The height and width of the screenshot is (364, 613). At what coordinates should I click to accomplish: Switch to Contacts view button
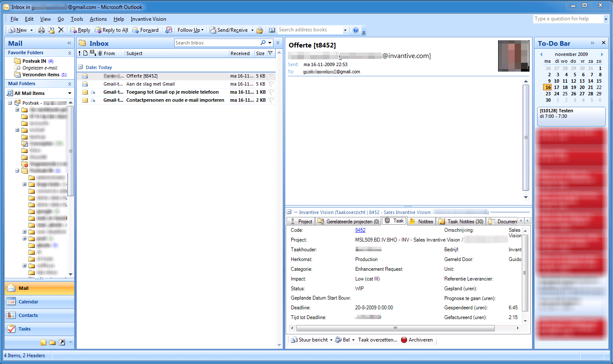click(39, 315)
